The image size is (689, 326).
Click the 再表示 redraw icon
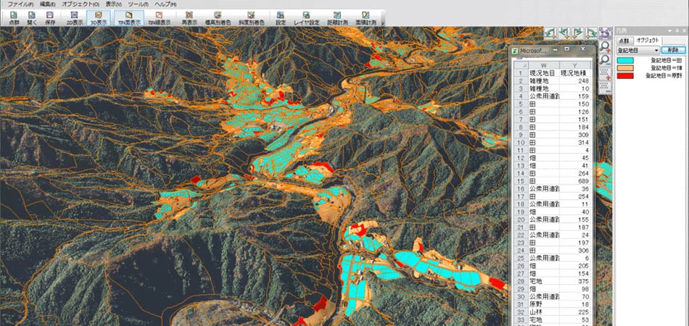click(190, 17)
